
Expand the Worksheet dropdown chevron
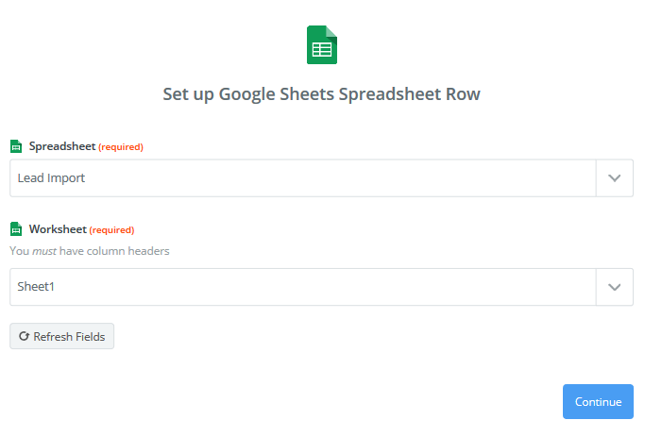614,287
